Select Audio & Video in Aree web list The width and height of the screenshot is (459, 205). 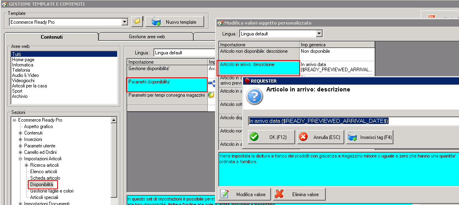pyautogui.click(x=25, y=75)
